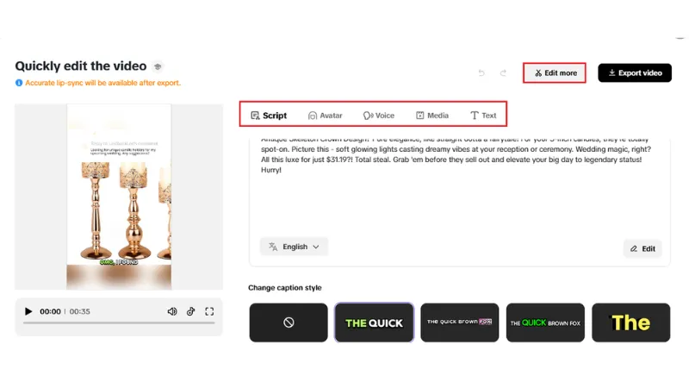Screen dimensions: 689x388
Task: Click the video progress bar
Action: click(x=119, y=322)
